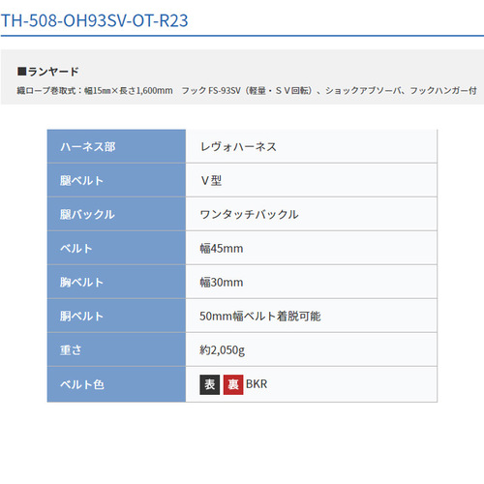Click the 腿ベルト row header

(x=116, y=180)
